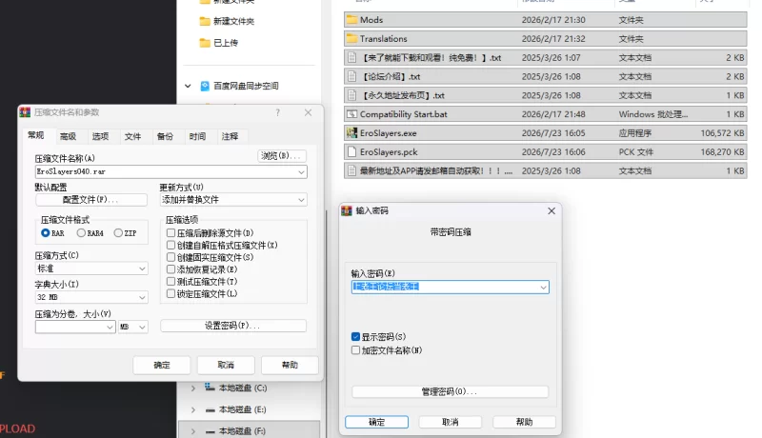Switch to the 高级 tab
The width and height of the screenshot is (762, 438).
tap(68, 136)
